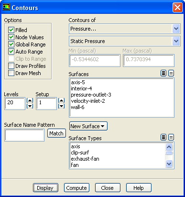Decrease the Levels value
This screenshot has width=185, height=197.
tap(30, 106)
